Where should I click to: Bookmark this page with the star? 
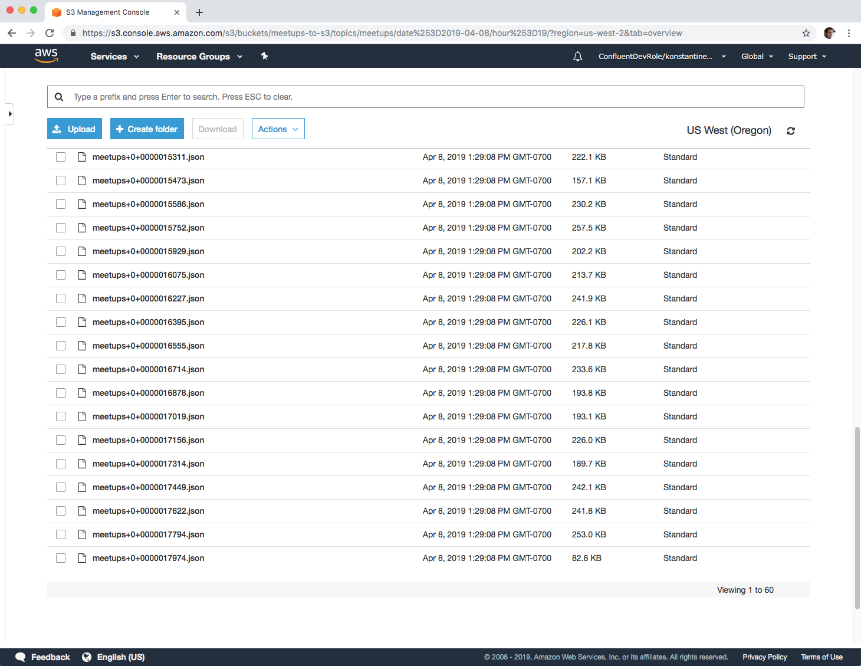pyautogui.click(x=806, y=33)
